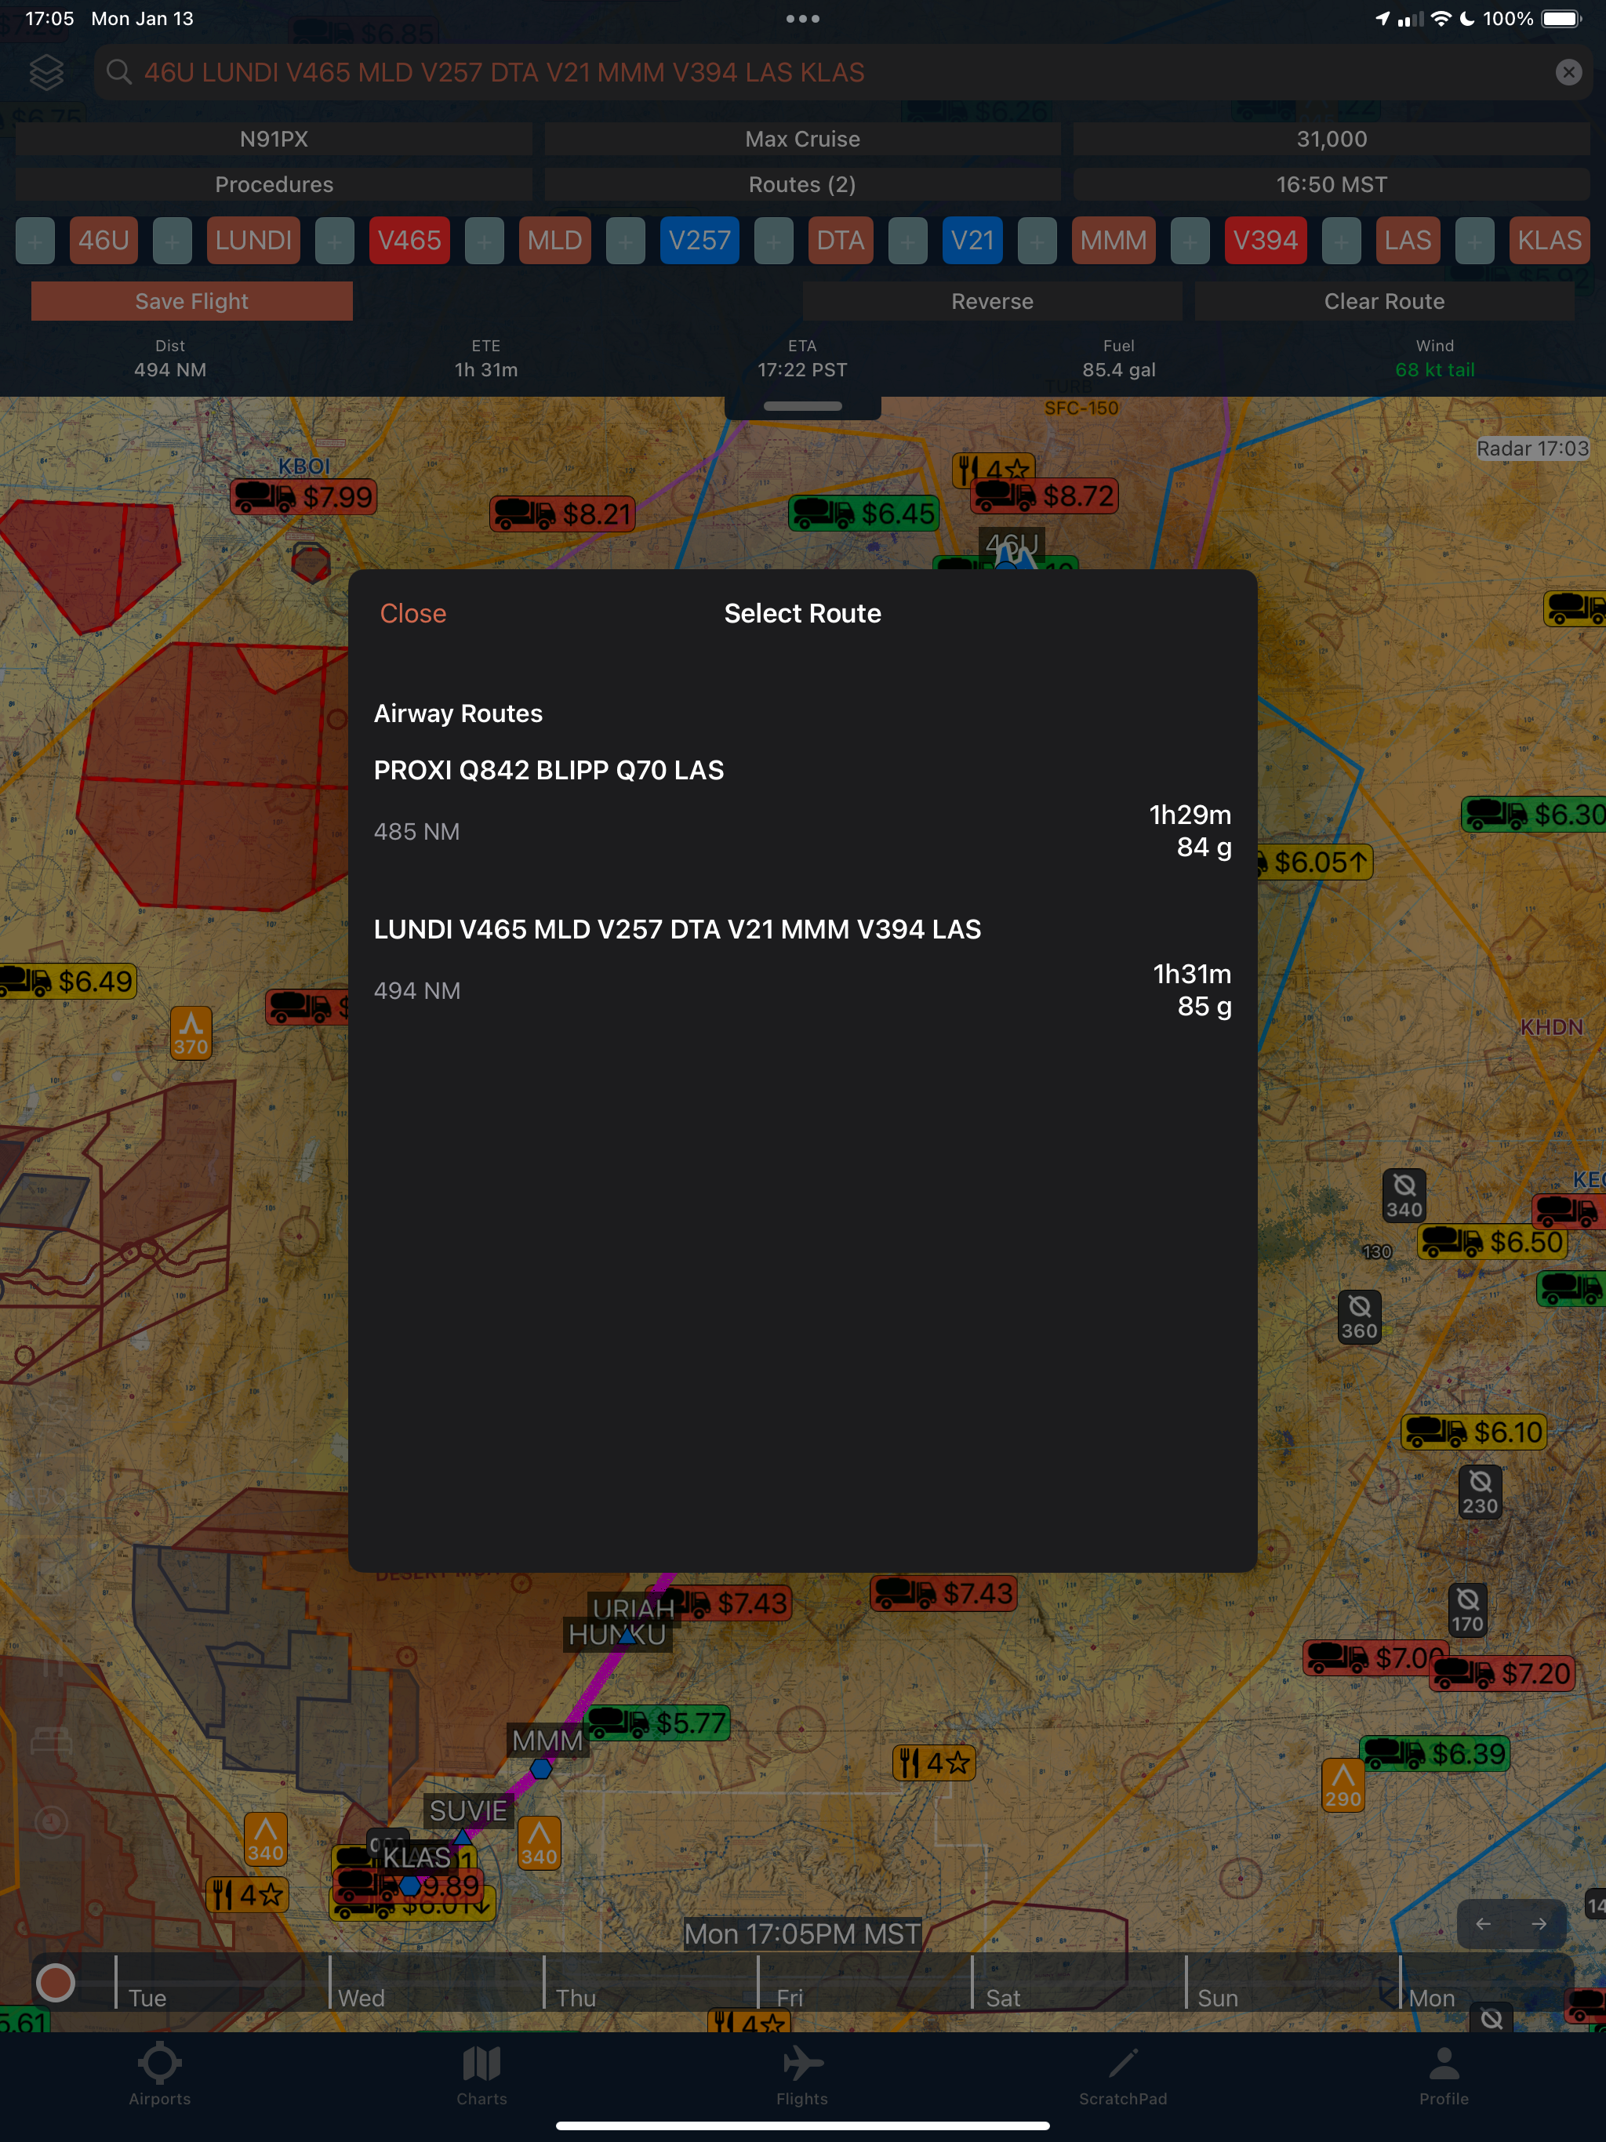Tap the SUVIE waypoint label on map

[x=469, y=1811]
